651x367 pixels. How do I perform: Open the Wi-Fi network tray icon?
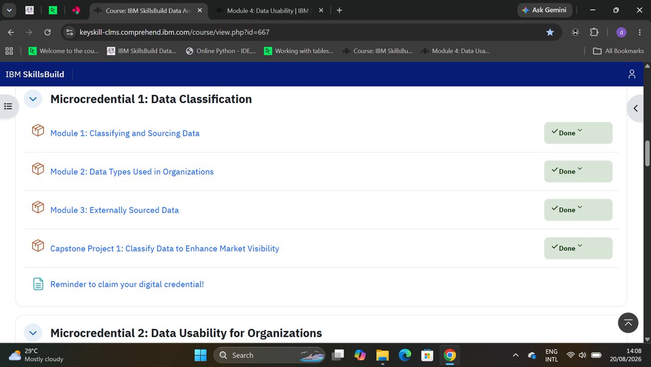[x=571, y=355]
